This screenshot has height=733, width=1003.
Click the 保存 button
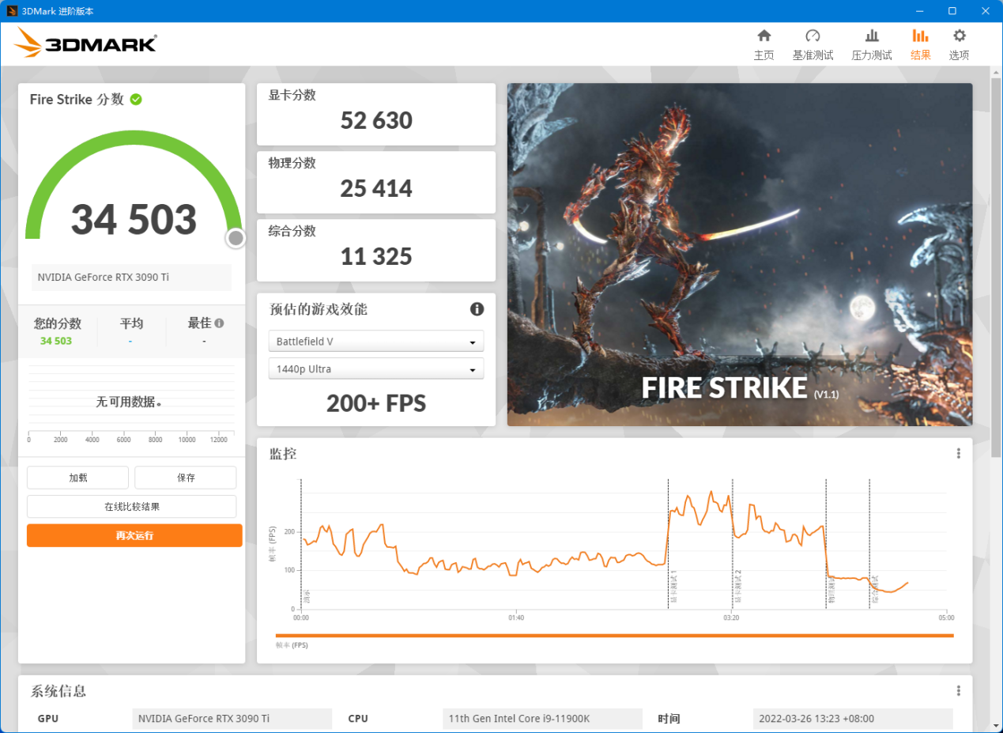pyautogui.click(x=186, y=478)
